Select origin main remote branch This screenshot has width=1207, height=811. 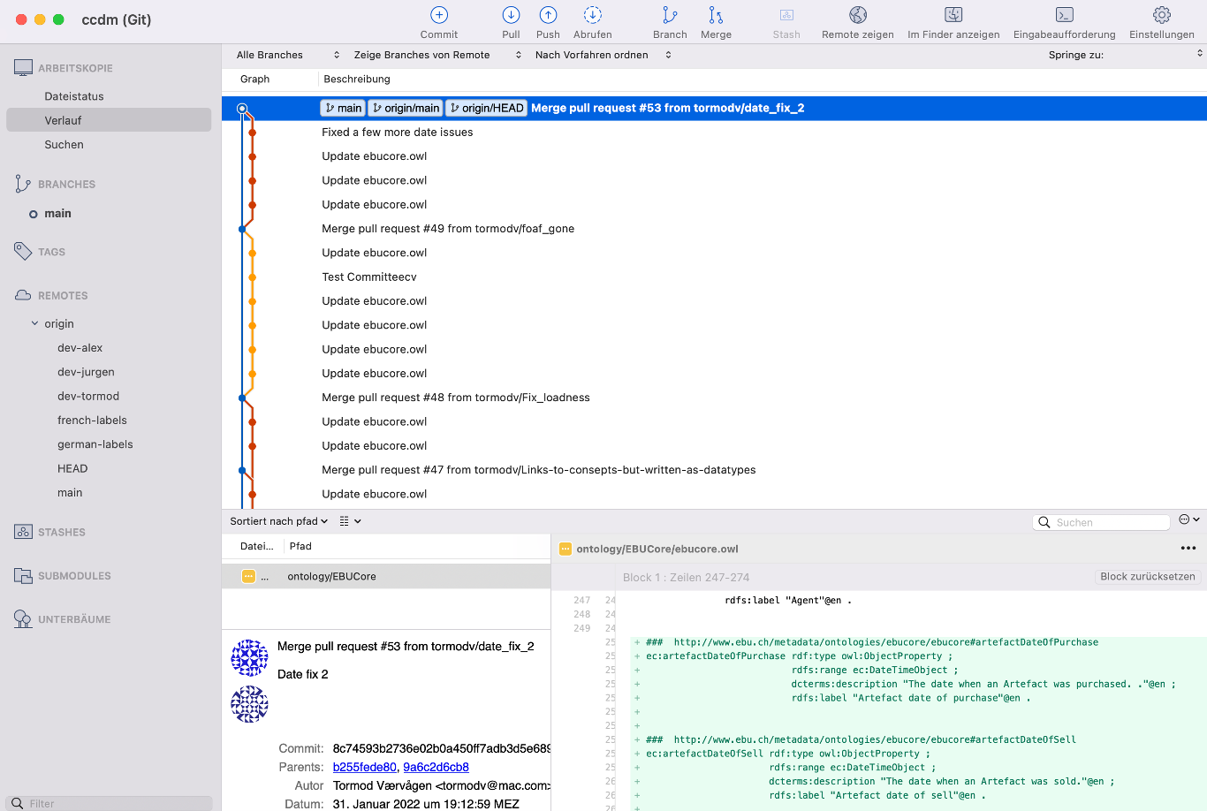(x=70, y=493)
